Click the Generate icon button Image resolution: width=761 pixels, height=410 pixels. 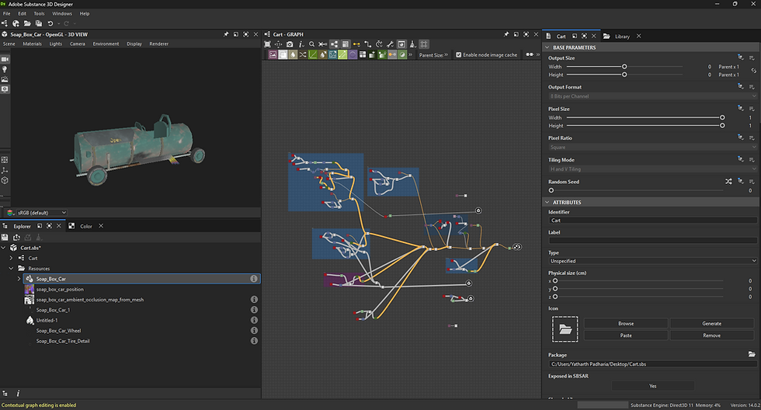[712, 324]
